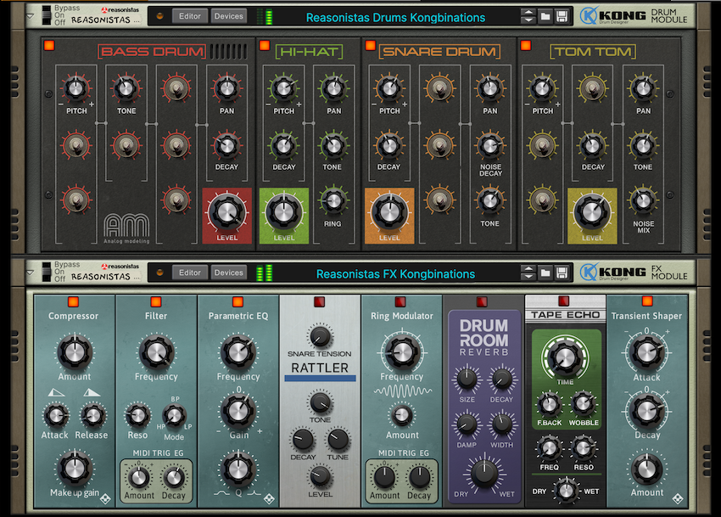
Task: Click the Parametric EQ Gain knob
Action: pos(238,411)
